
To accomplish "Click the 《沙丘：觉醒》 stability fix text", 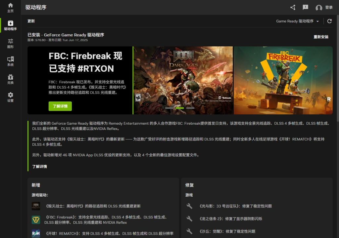I will click(227, 231).
